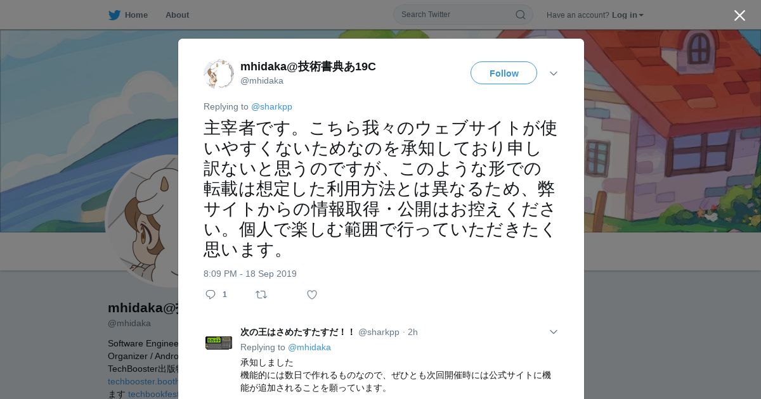The height and width of the screenshot is (399, 761).
Task: Retweet the mhidaka tweet
Action: click(x=261, y=294)
